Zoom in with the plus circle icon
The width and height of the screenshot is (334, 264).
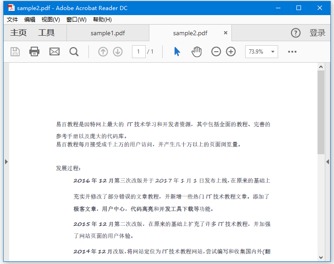pos(231,52)
